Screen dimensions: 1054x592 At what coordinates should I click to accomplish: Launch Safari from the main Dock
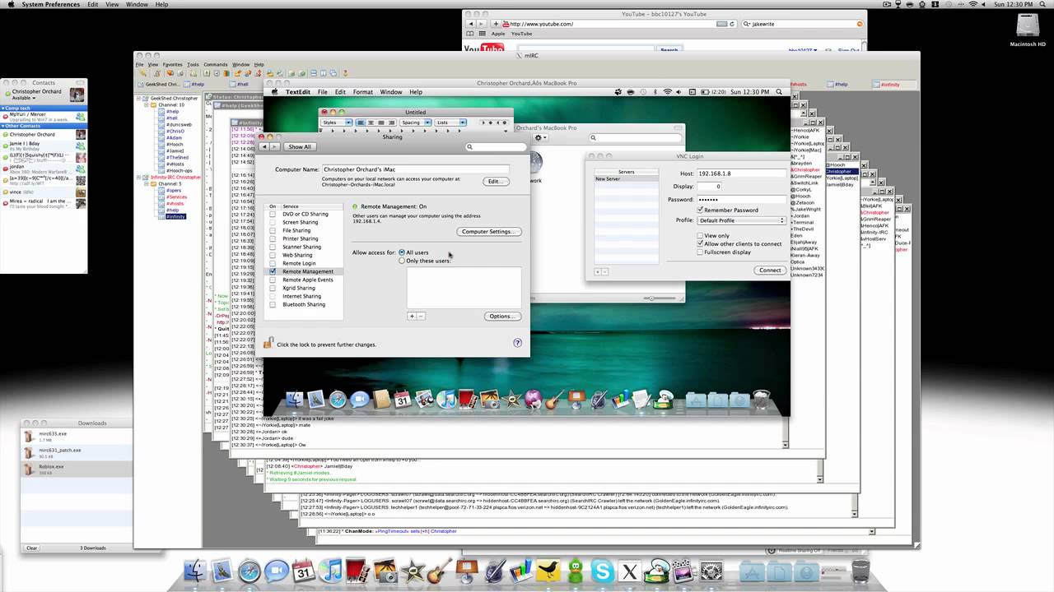click(250, 572)
